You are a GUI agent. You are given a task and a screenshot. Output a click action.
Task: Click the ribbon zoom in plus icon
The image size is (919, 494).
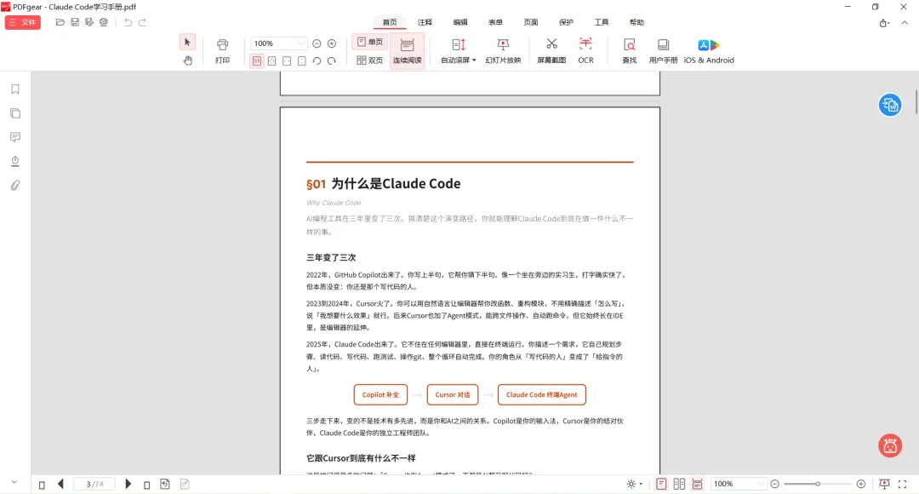[x=332, y=43]
